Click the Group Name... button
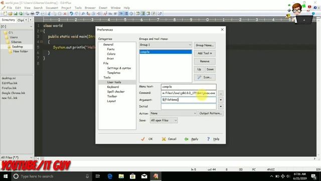Image resolution: width=321 pixels, height=181 pixels. pos(205,45)
